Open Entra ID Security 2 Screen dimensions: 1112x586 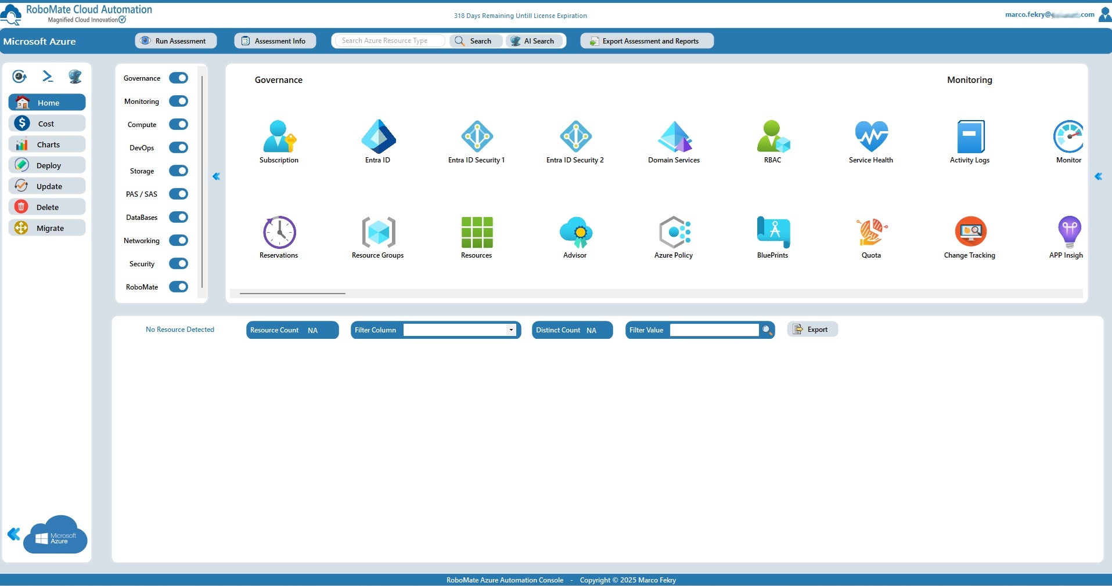575,136
